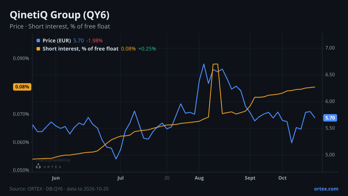Click the 5.00 right axis label
348x196 pixels.
[x=330, y=155]
